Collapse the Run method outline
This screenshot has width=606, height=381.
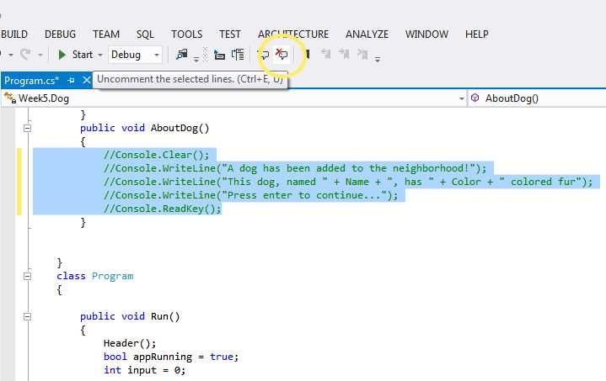click(28, 317)
